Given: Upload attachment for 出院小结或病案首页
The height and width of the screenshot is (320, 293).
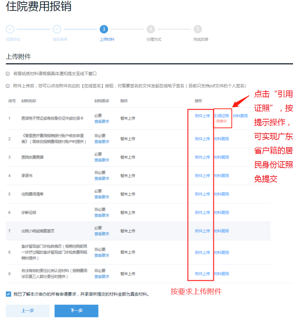Looking at the screenshot, I should click(x=202, y=231).
